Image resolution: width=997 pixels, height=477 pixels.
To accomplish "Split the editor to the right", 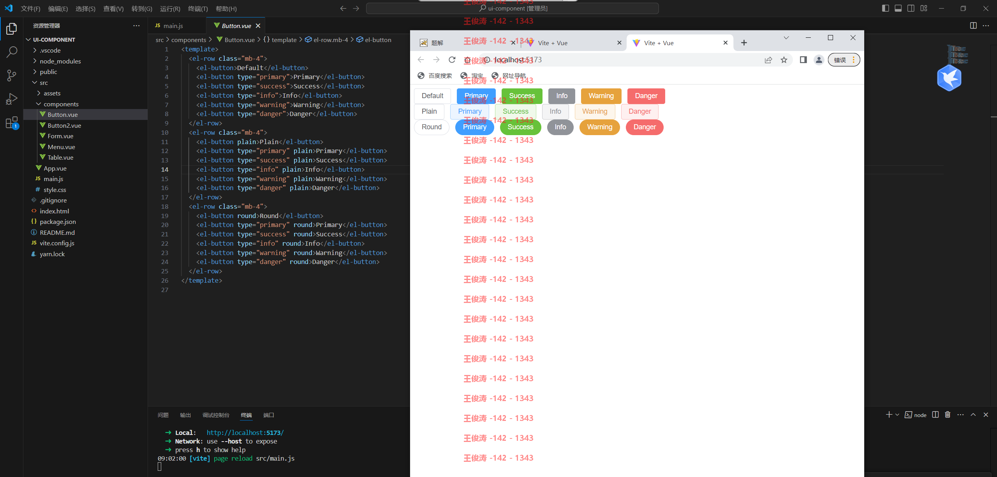I will click(x=973, y=26).
